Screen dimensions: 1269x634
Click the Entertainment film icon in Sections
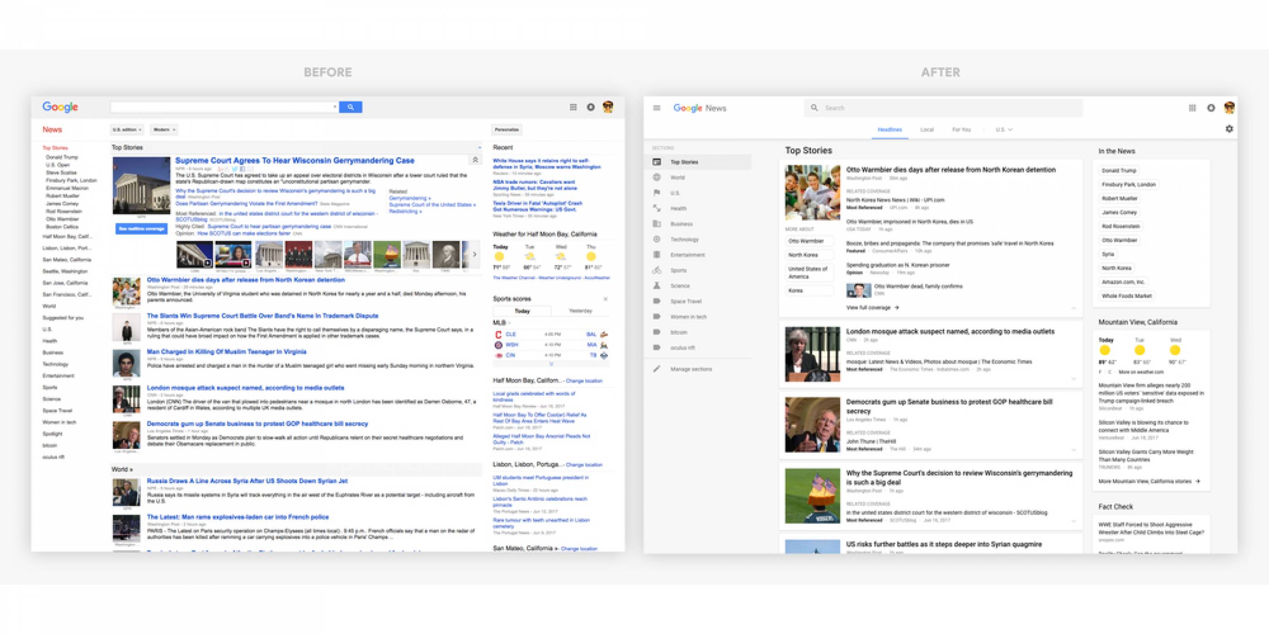coord(657,255)
